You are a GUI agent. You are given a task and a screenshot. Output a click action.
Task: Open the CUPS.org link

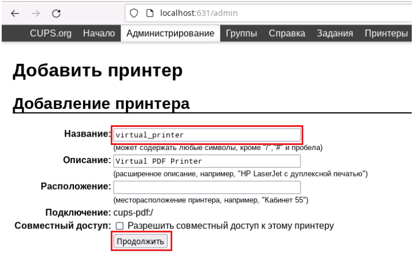[51, 33]
